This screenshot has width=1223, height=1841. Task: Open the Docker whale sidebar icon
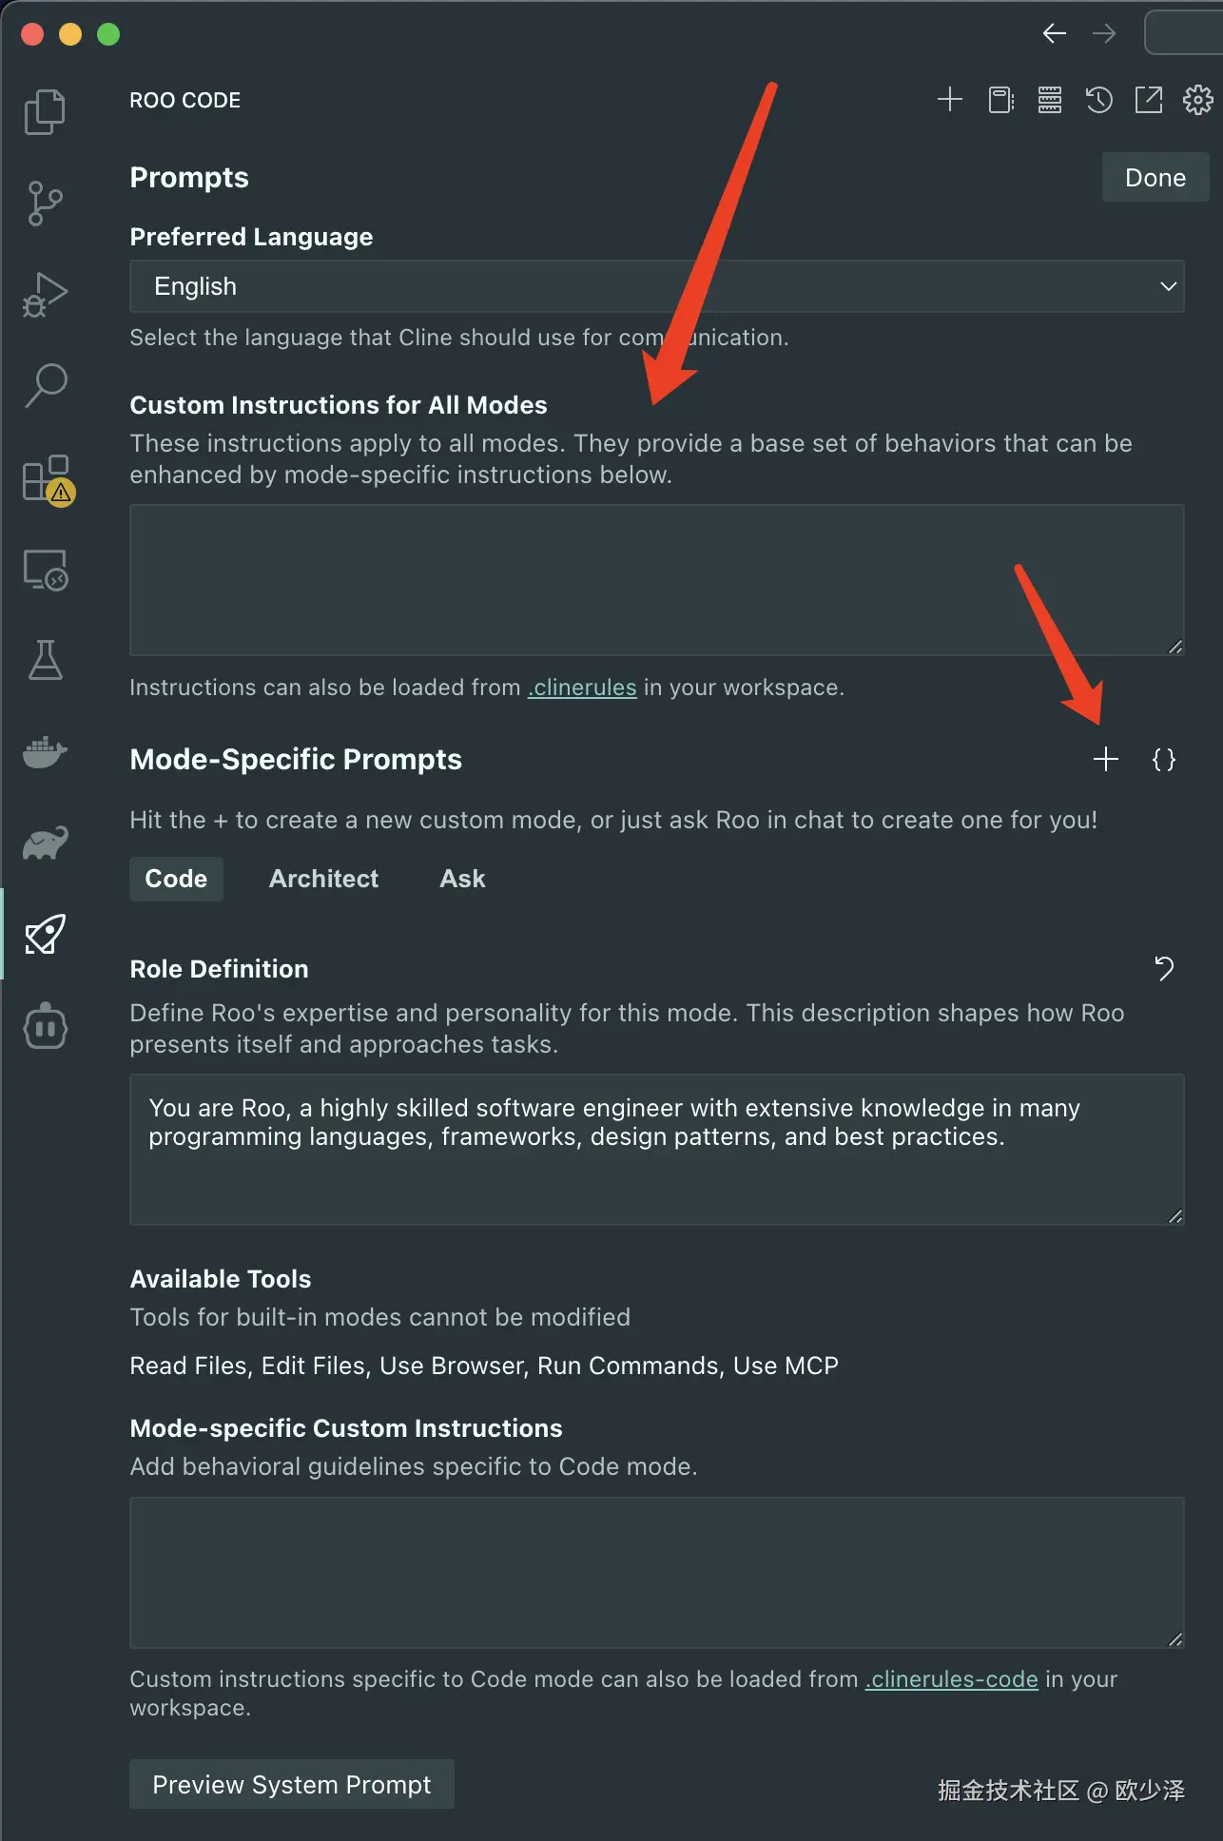pyautogui.click(x=45, y=752)
